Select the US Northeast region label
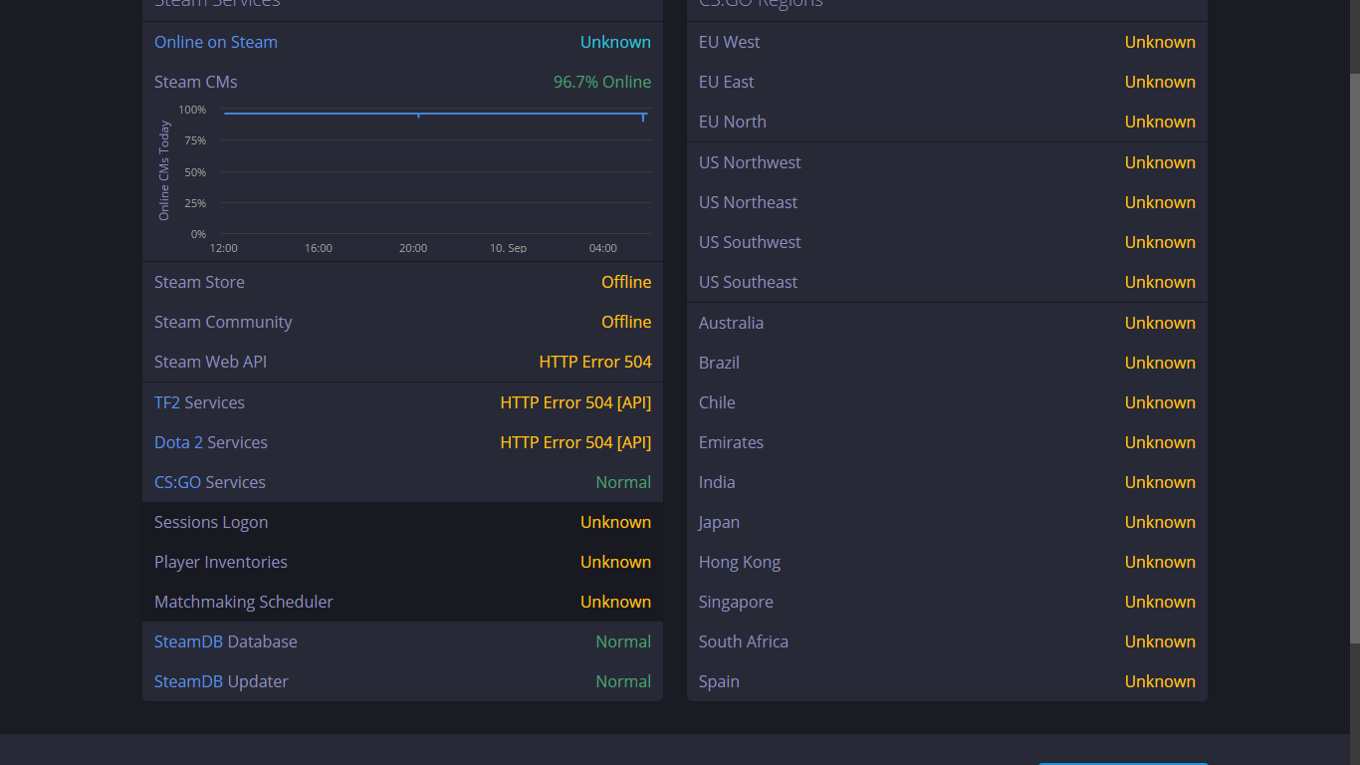 (749, 202)
